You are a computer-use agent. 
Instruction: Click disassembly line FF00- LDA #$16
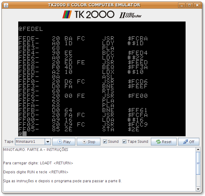pos(81,120)
